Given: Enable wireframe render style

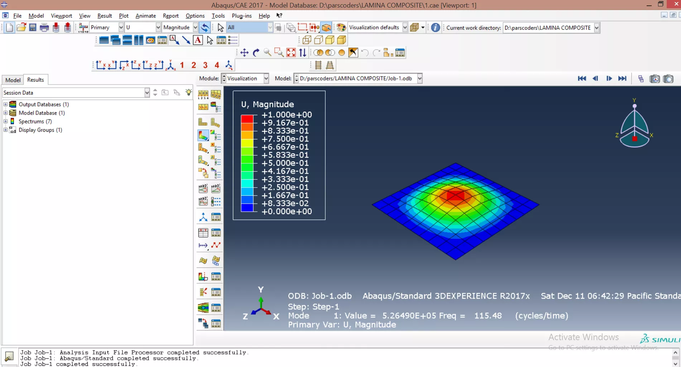Looking at the screenshot, I should pos(307,40).
